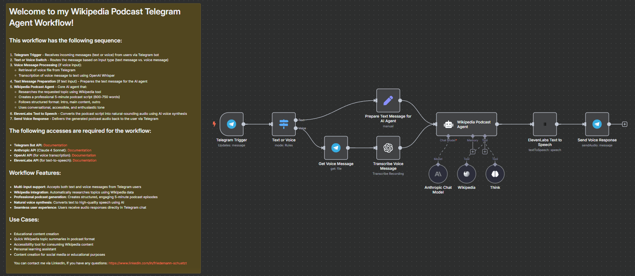Click the Chat Model connector on the agent
The width and height of the screenshot is (635, 276).
point(448,136)
